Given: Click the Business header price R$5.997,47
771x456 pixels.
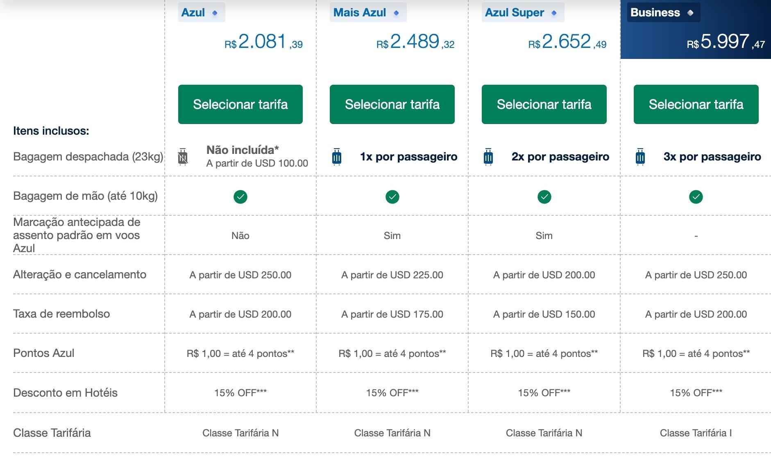Looking at the screenshot, I should 726,42.
